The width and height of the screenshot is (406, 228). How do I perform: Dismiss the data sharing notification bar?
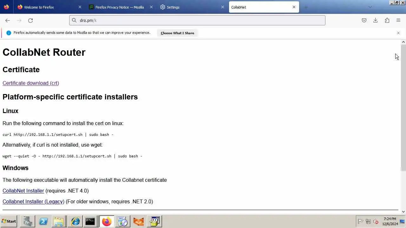398,33
